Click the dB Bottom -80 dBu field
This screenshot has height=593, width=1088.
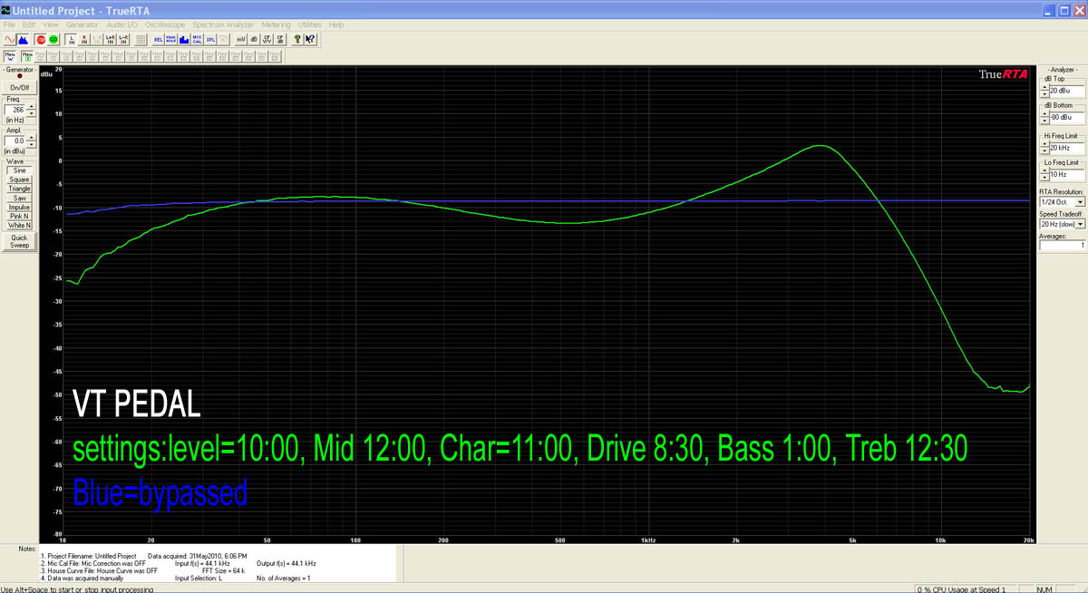1066,117
